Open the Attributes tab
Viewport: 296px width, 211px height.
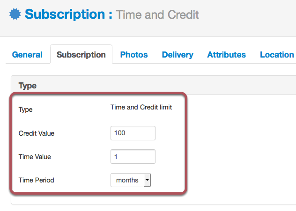click(x=227, y=55)
